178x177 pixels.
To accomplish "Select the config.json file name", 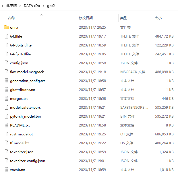I will 19,63.
